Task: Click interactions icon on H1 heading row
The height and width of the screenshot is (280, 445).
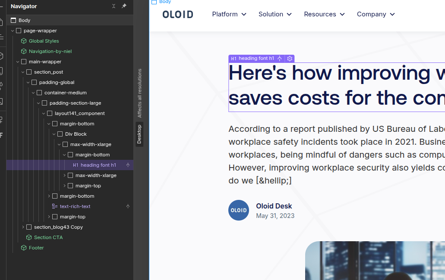Action: click(128, 165)
